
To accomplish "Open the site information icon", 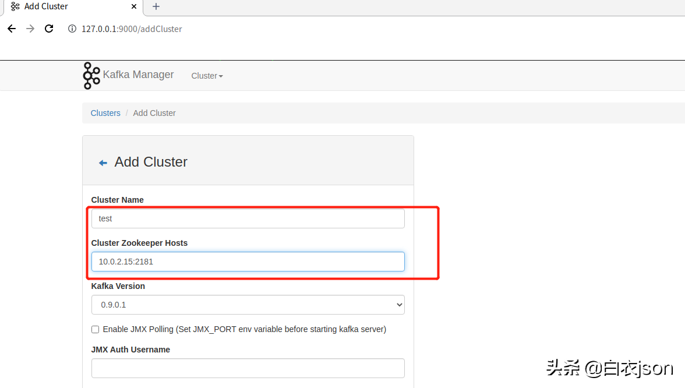I will coord(72,29).
